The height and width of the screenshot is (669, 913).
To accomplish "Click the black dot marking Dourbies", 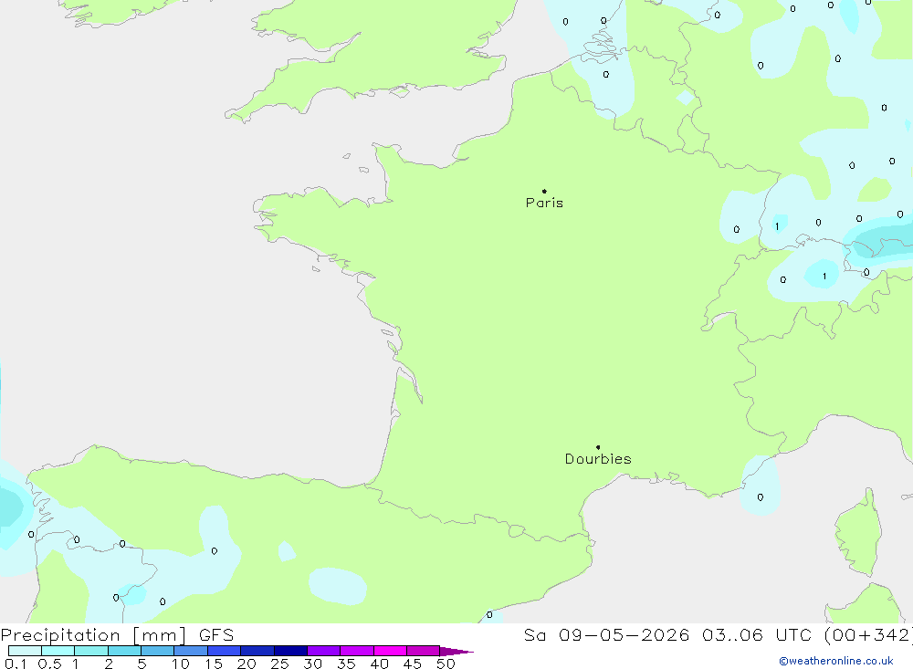I will pyautogui.click(x=598, y=447).
